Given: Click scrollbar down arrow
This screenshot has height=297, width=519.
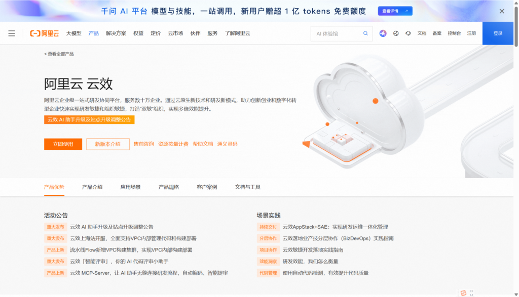Looking at the screenshot, I should [x=516, y=294].
